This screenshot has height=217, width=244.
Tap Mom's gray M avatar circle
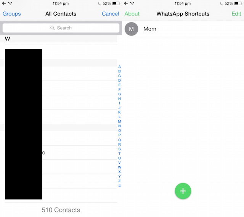(131, 29)
